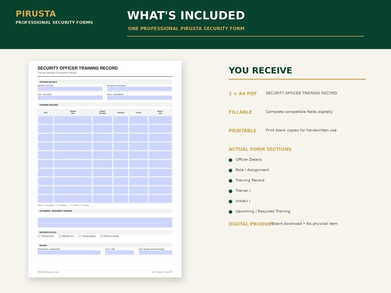
Task: Click the 'Training Topic' column header
Action: click(73, 113)
